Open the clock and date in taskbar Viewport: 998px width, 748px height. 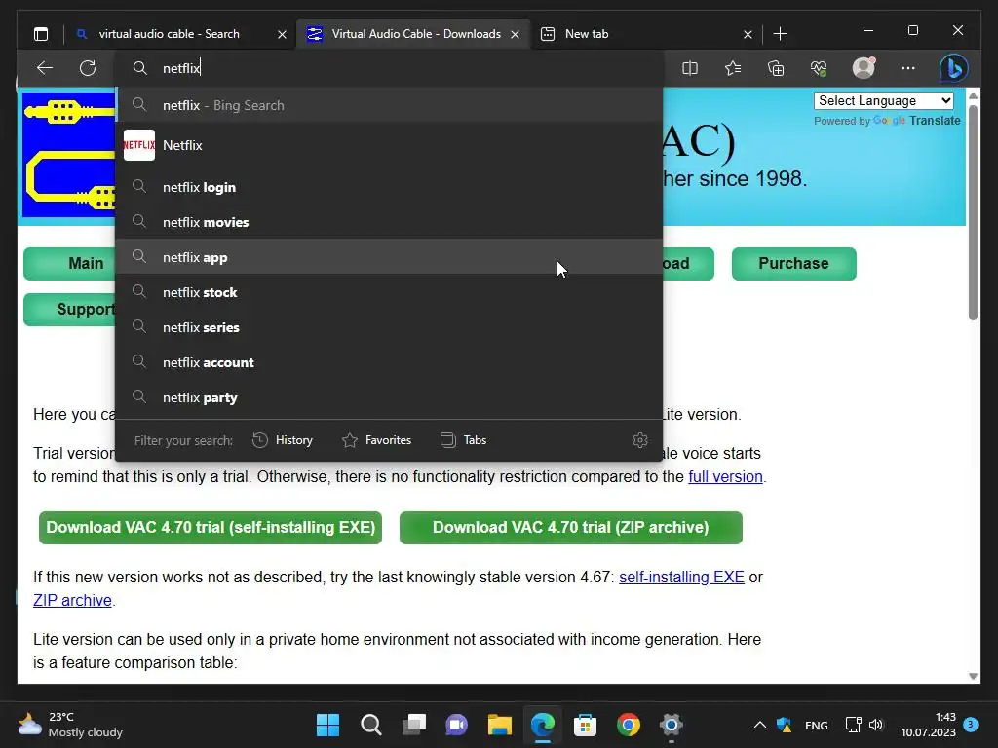point(928,725)
